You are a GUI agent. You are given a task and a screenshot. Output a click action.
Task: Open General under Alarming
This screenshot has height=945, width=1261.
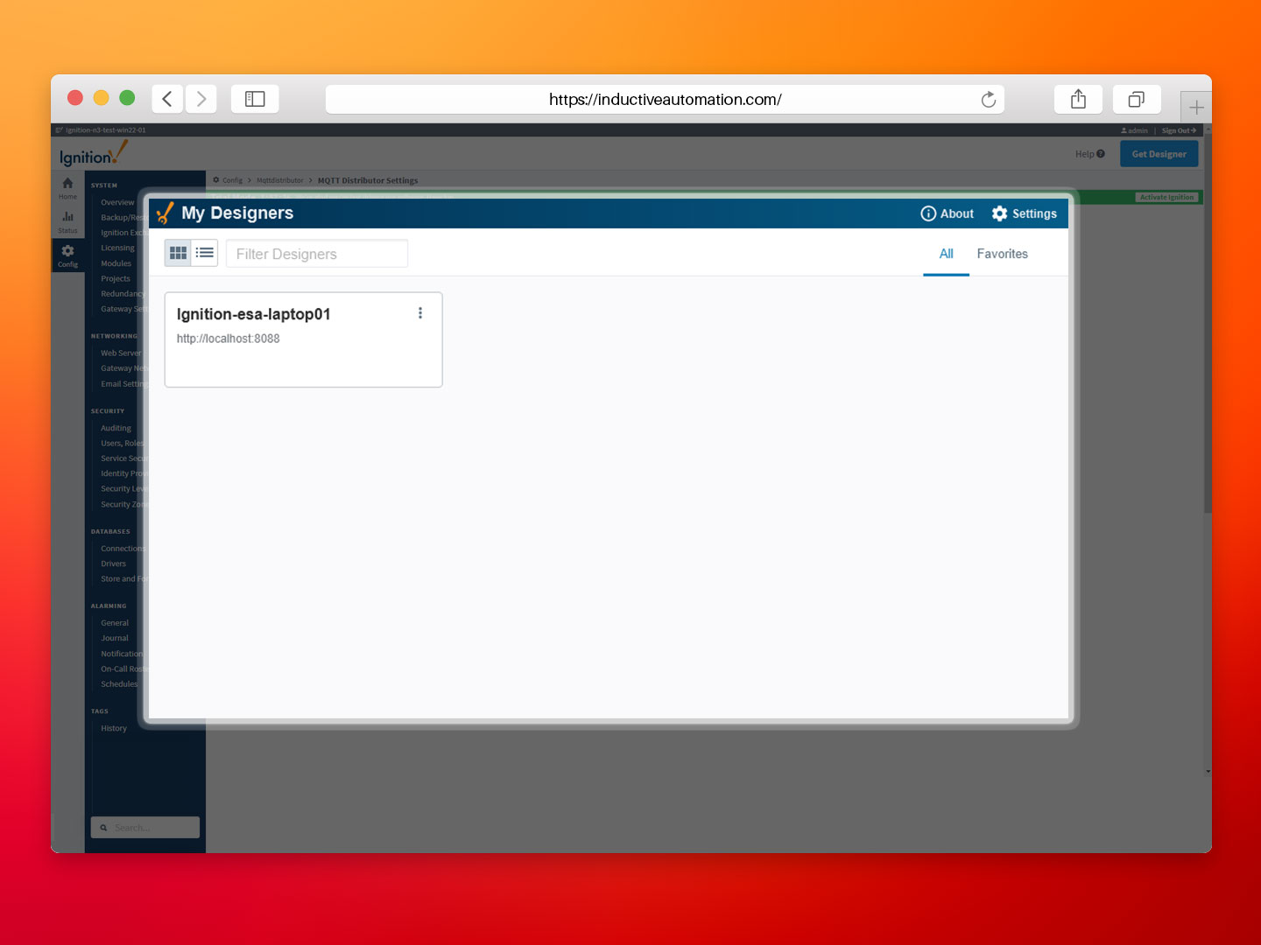(115, 623)
